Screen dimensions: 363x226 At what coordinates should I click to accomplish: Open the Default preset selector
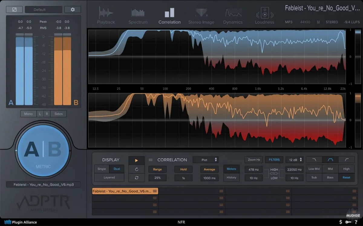point(44,10)
